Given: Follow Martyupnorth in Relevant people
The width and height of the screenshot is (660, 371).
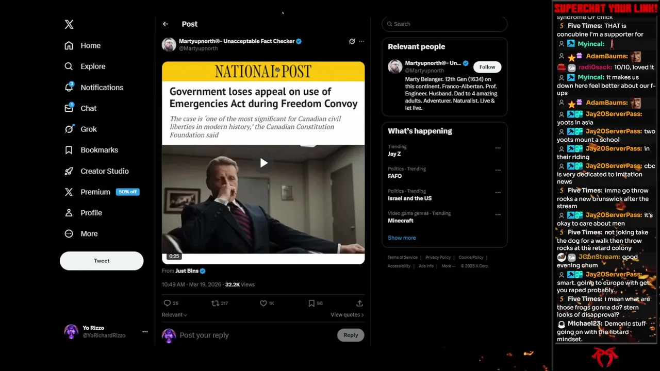Looking at the screenshot, I should [487, 67].
